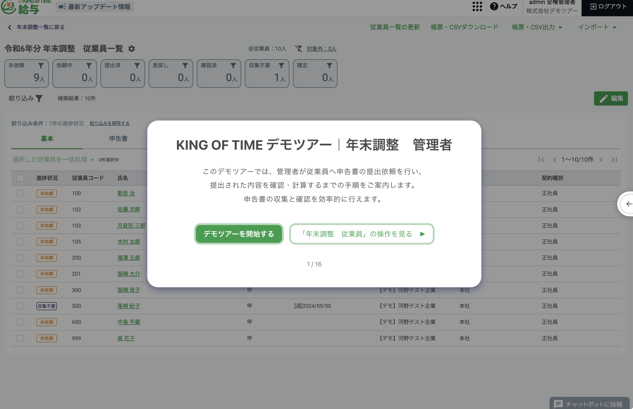The width and height of the screenshot is (633, 409).
Task: Jump to last page pagination icon
Action: pyautogui.click(x=614, y=160)
